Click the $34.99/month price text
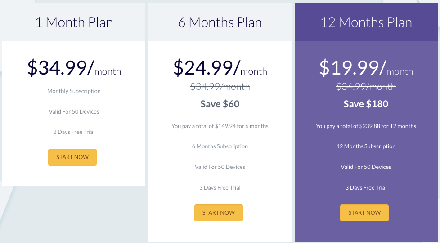 point(74,68)
